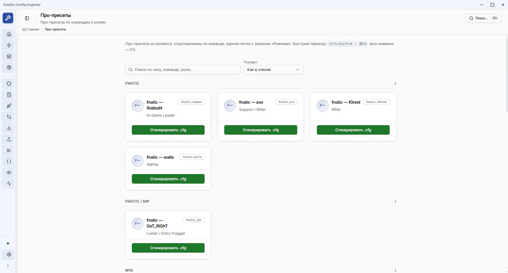Click the 'Rifler' role under f0rest
Viewport: 508px width, 273px height.
click(336, 110)
